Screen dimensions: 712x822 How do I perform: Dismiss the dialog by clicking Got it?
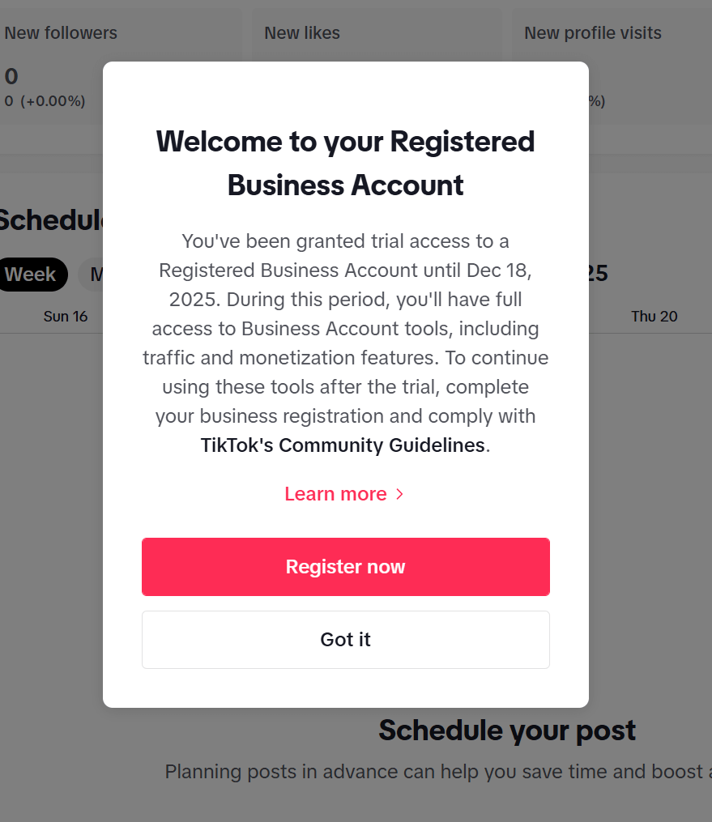point(345,639)
